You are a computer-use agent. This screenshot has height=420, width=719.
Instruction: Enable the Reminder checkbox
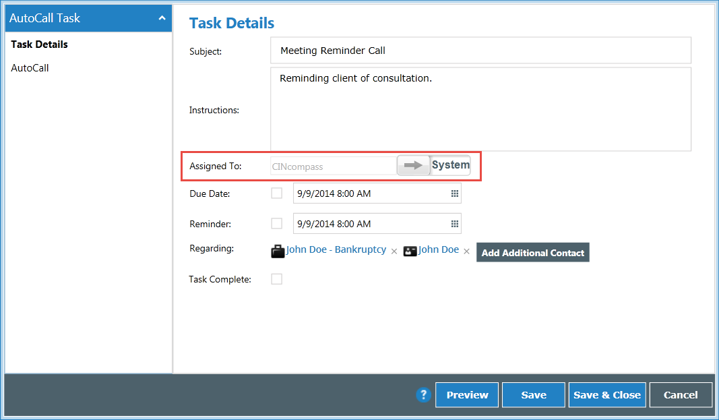coord(276,223)
